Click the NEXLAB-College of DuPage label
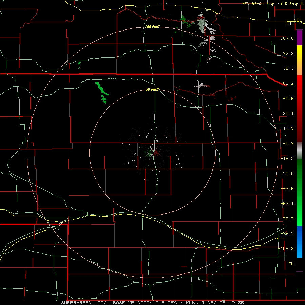This screenshot has height=305, width=305. (270, 4)
